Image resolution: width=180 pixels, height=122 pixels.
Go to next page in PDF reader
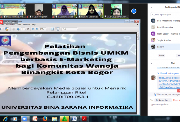[x=18, y=29]
